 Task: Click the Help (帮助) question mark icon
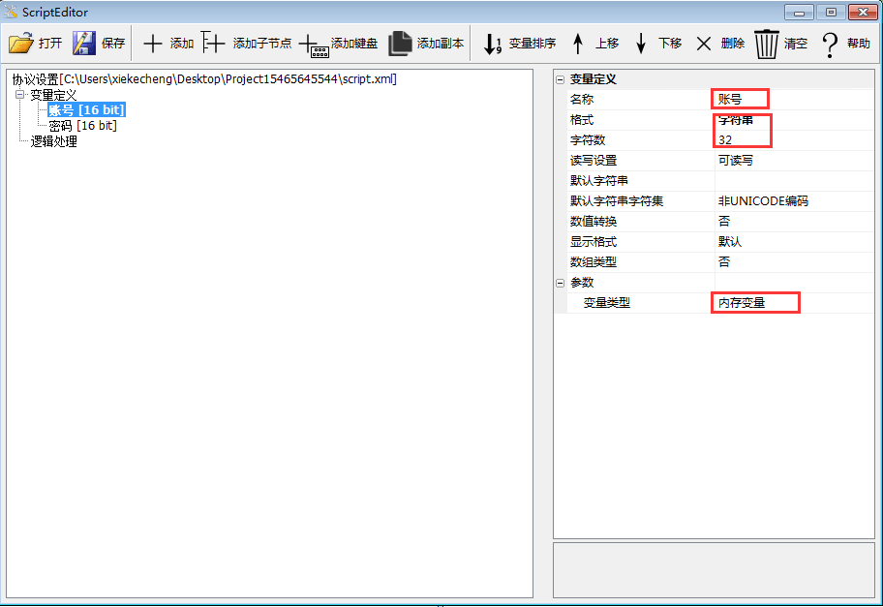[830, 45]
